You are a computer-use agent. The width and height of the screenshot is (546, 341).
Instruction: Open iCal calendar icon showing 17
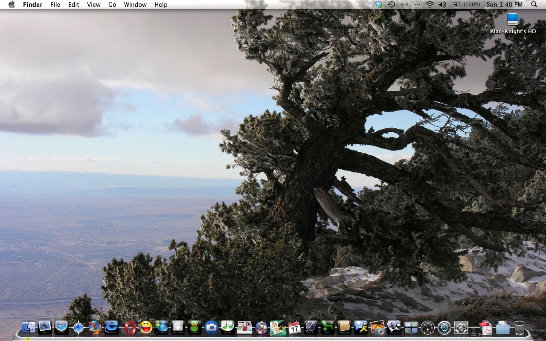tap(294, 327)
